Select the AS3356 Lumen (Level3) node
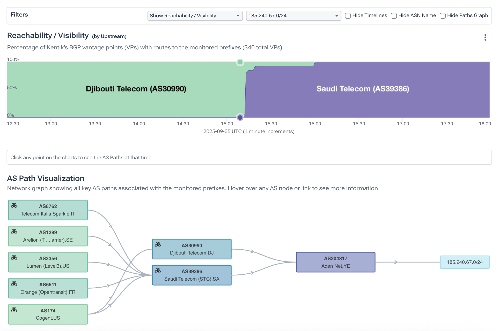 [48, 262]
